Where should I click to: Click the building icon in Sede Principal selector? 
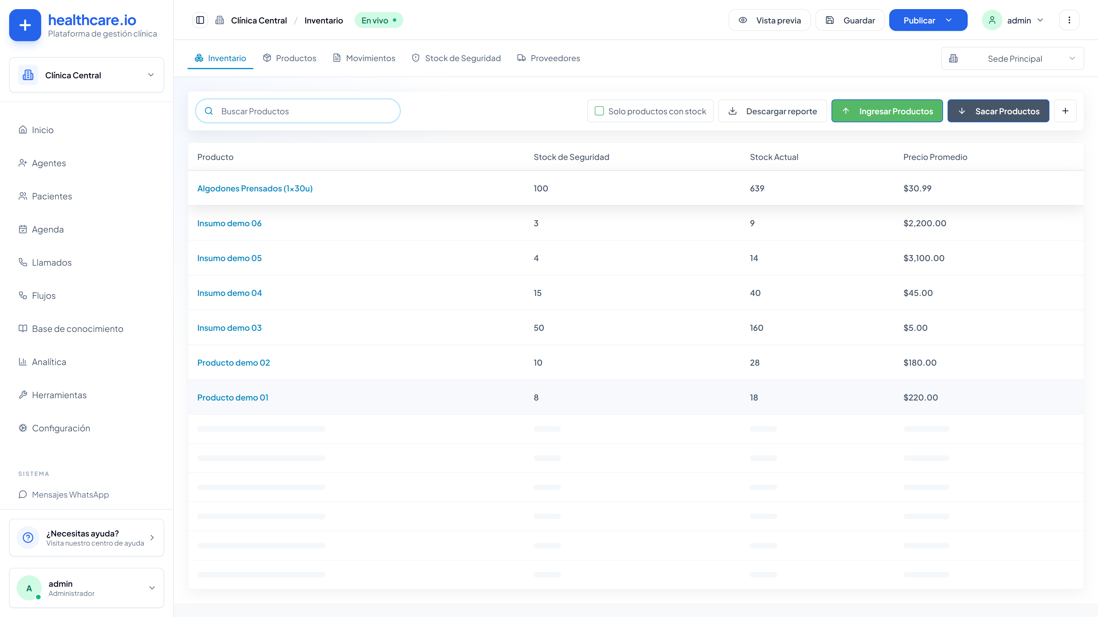pos(954,58)
